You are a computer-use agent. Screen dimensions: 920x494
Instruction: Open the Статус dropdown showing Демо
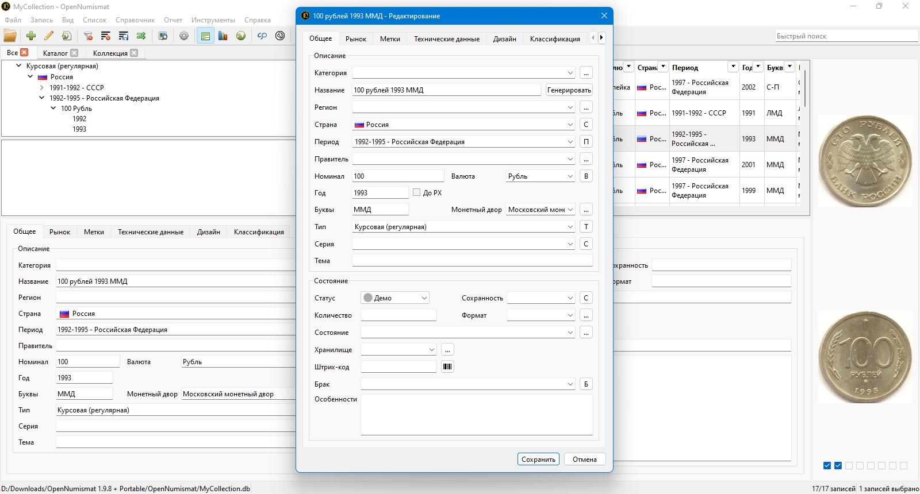pyautogui.click(x=395, y=298)
